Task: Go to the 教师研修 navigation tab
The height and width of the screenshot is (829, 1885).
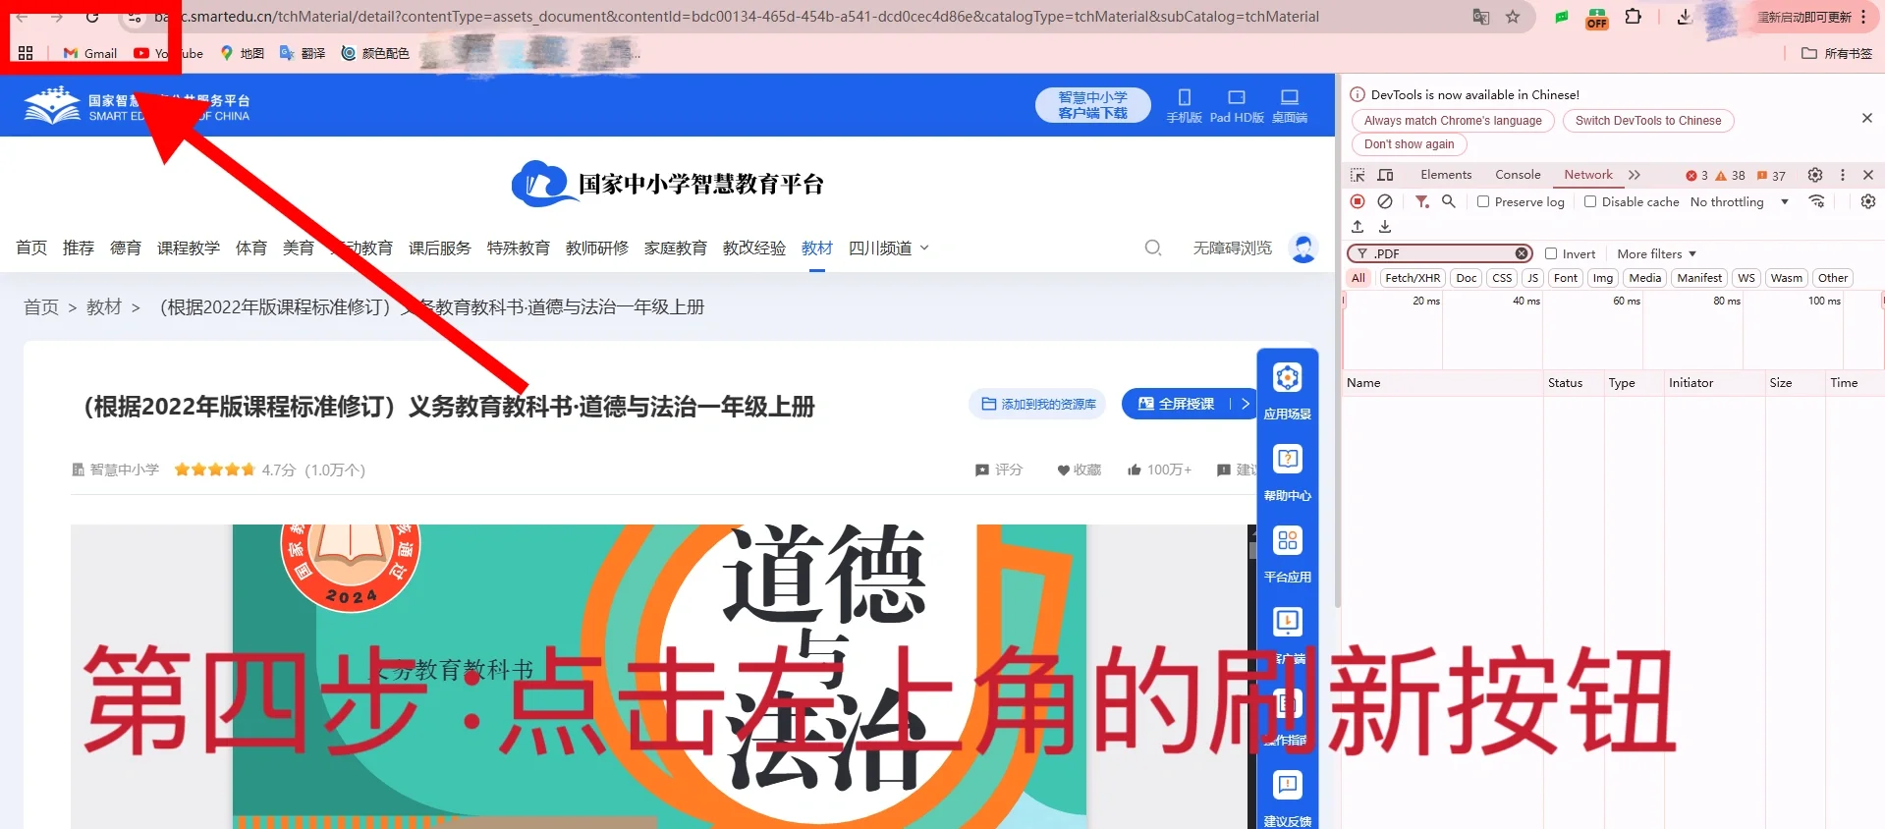Action: 597,248
